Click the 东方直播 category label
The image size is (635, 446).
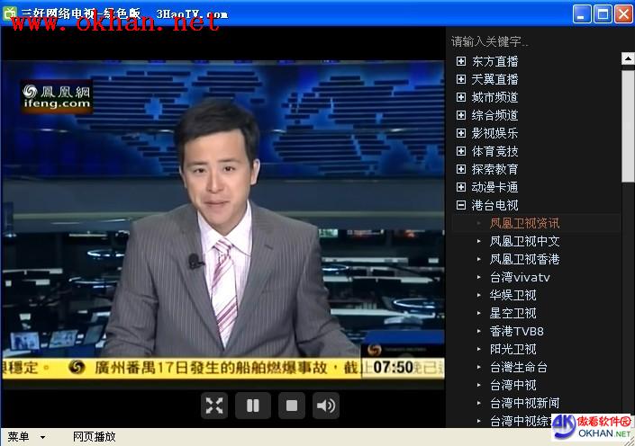[494, 61]
